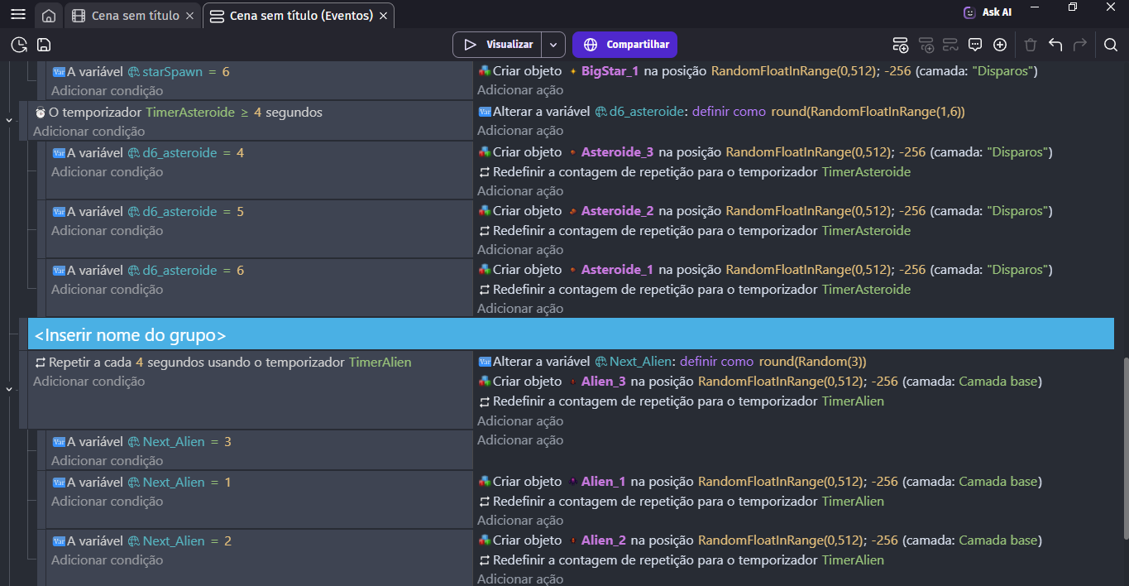
Task: Close the Cena sem título (Eventos) tab
Action: pyautogui.click(x=383, y=16)
